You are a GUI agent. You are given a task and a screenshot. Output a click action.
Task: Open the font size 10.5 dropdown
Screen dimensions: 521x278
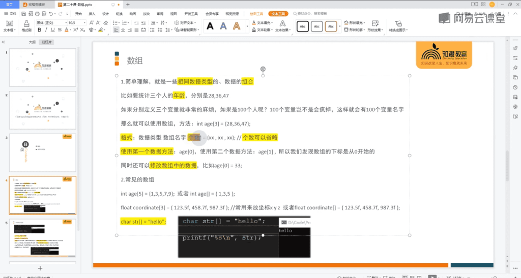click(75, 23)
